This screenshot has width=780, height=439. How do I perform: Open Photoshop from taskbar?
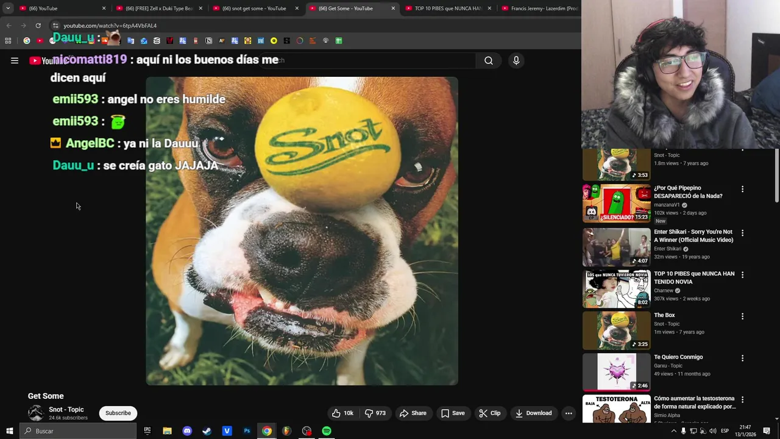[247, 431]
